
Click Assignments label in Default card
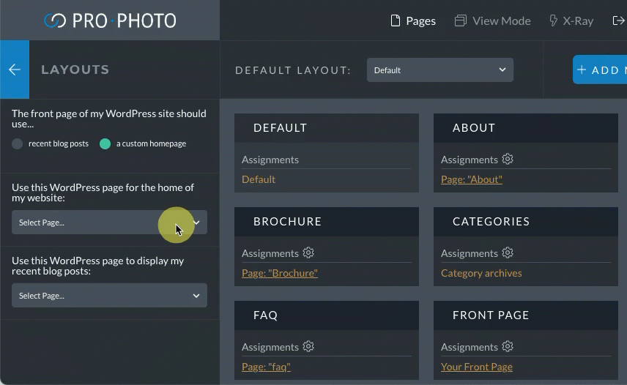[x=270, y=160]
